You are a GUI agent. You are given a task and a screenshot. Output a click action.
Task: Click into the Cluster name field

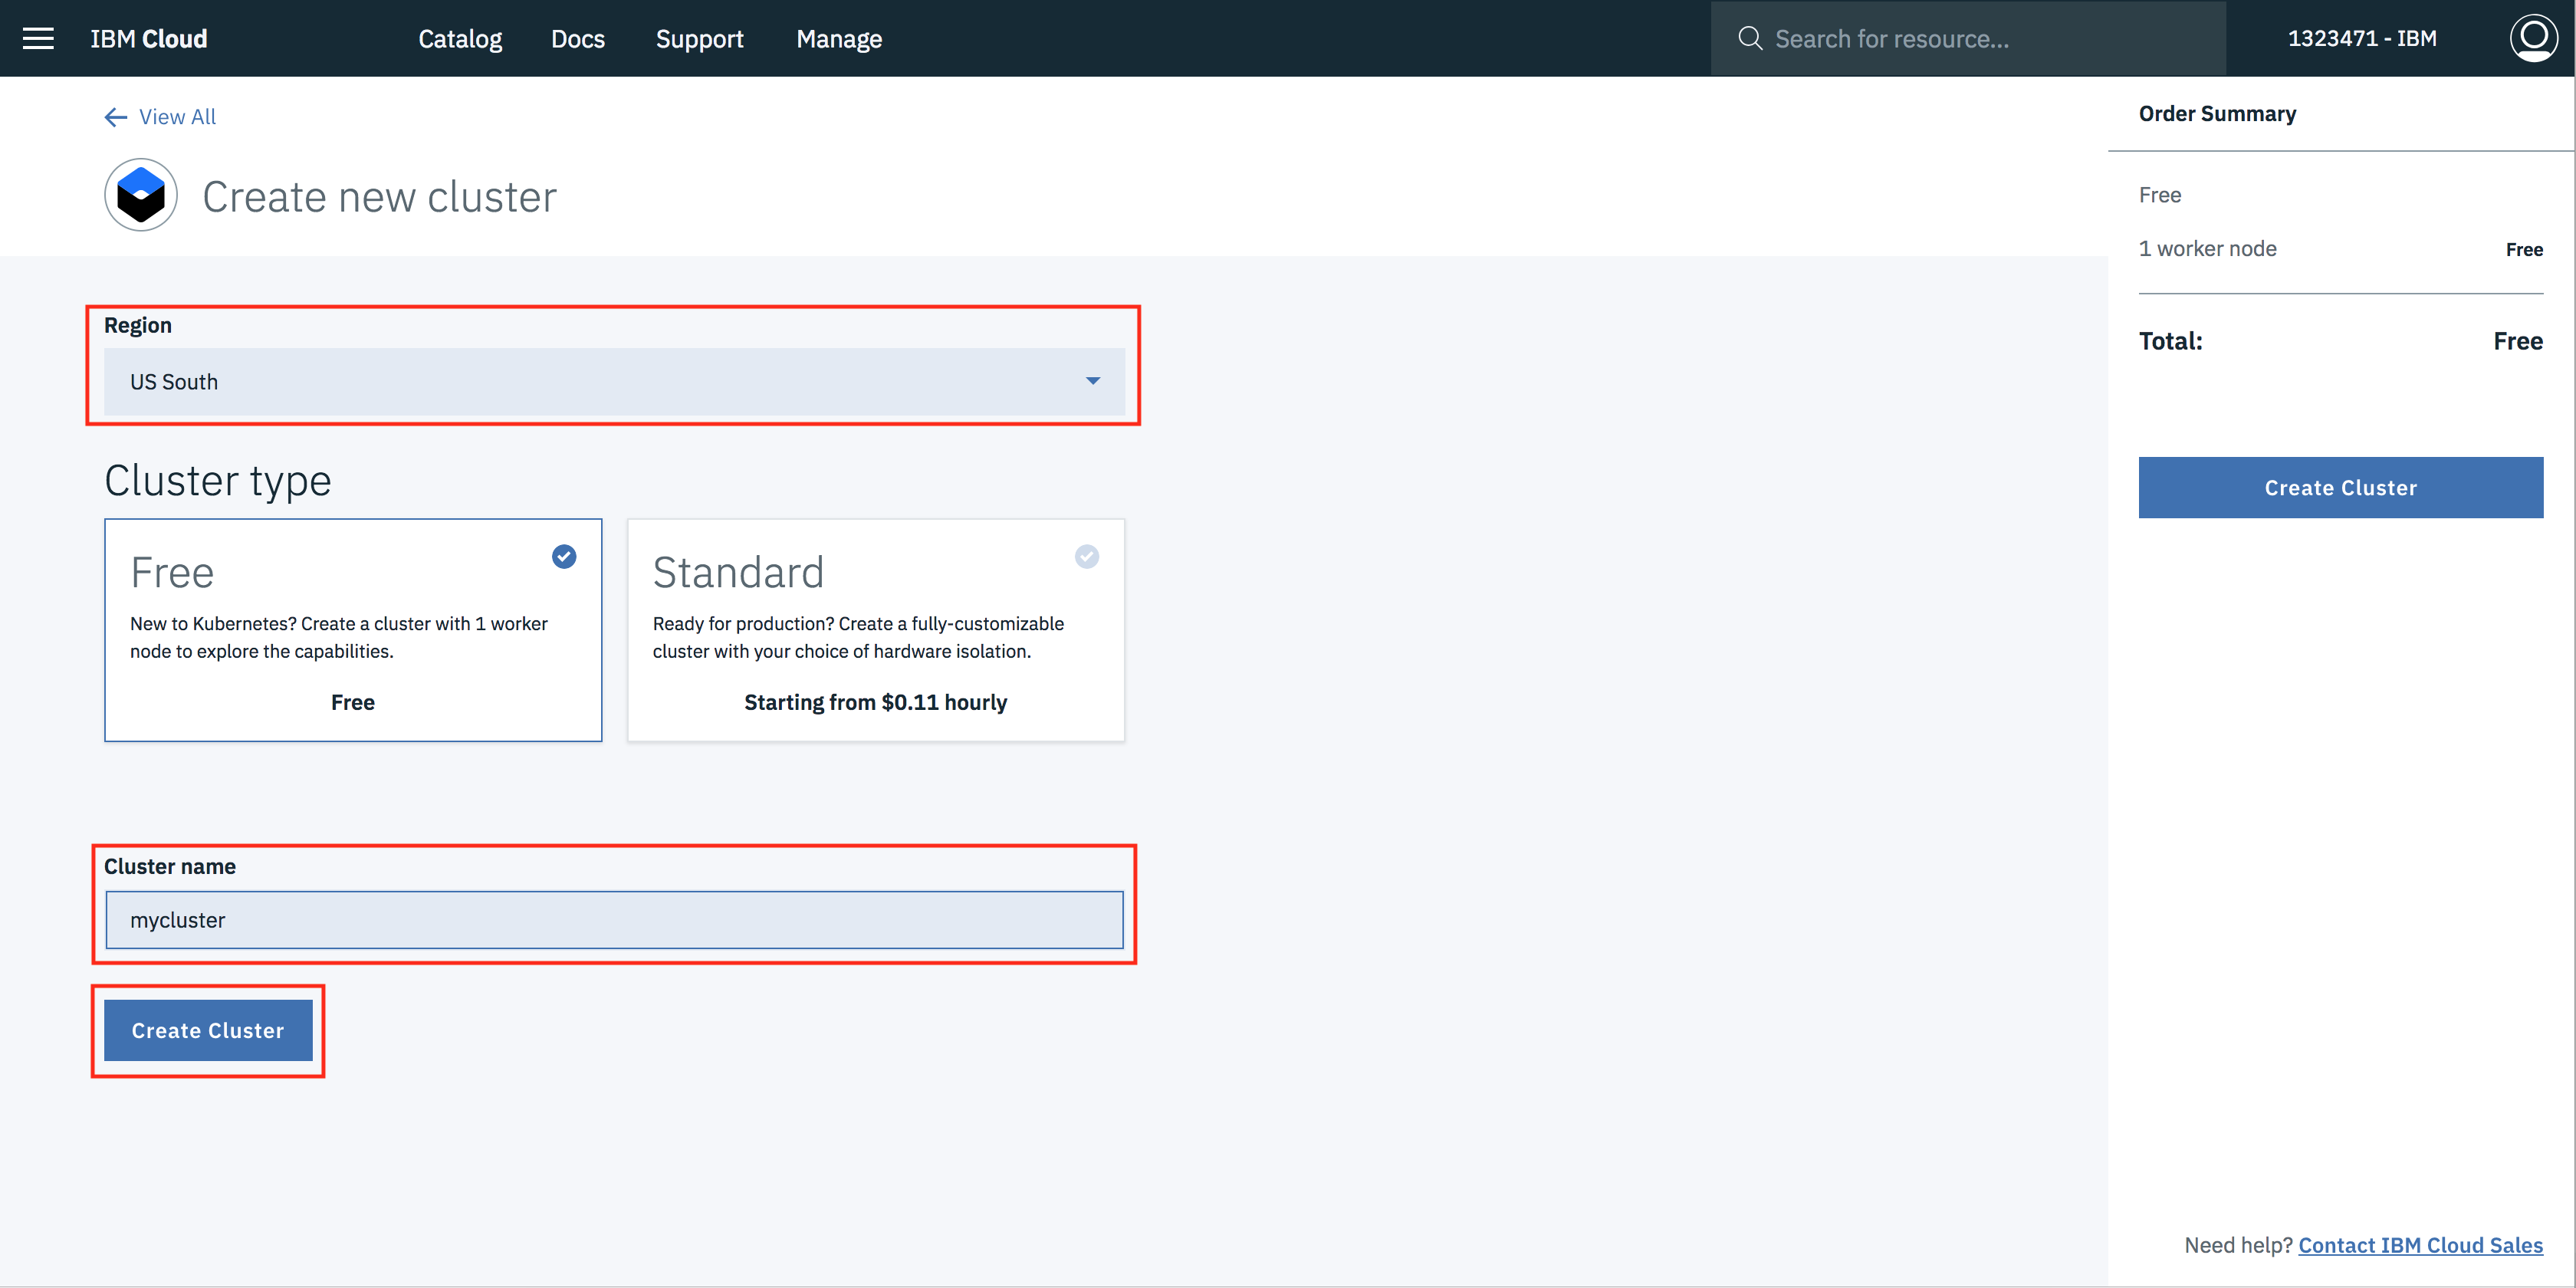click(614, 920)
